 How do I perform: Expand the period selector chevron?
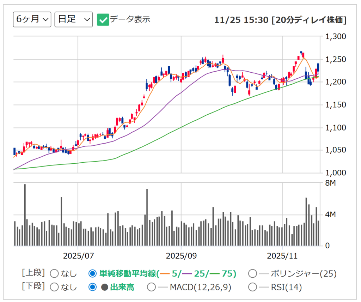45,20
